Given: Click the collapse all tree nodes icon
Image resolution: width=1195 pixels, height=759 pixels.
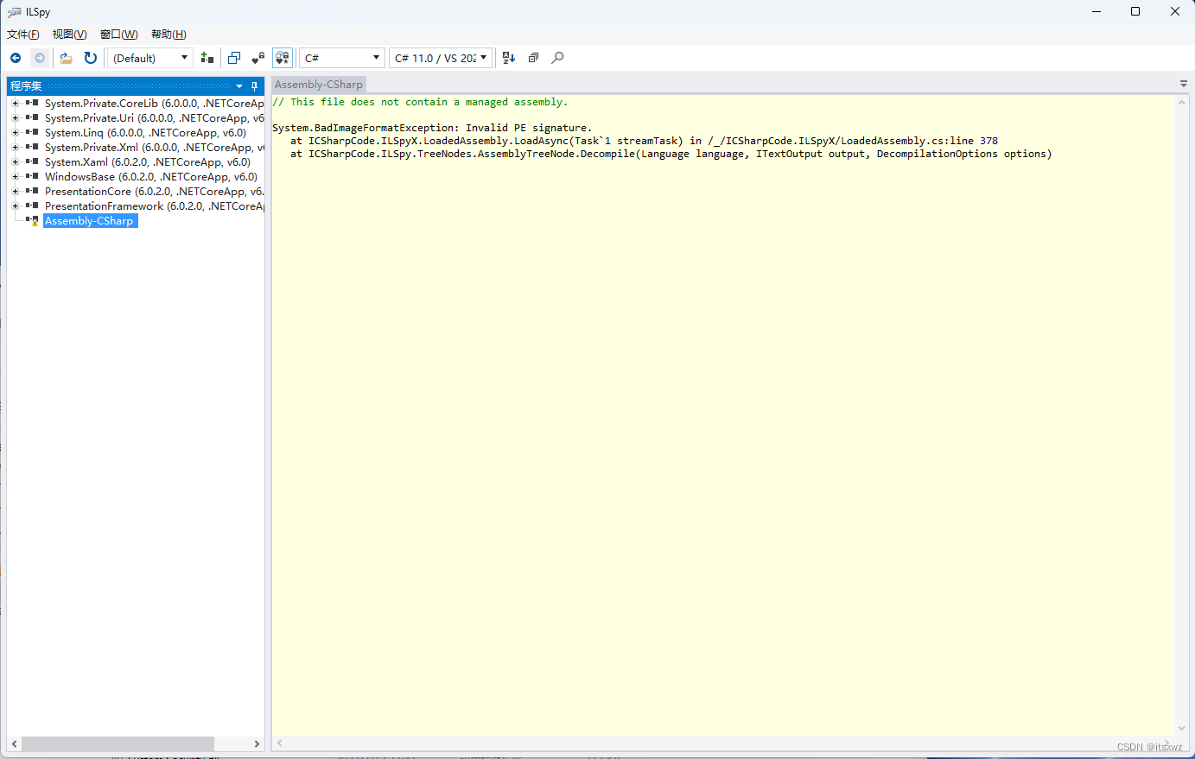Looking at the screenshot, I should tap(533, 58).
